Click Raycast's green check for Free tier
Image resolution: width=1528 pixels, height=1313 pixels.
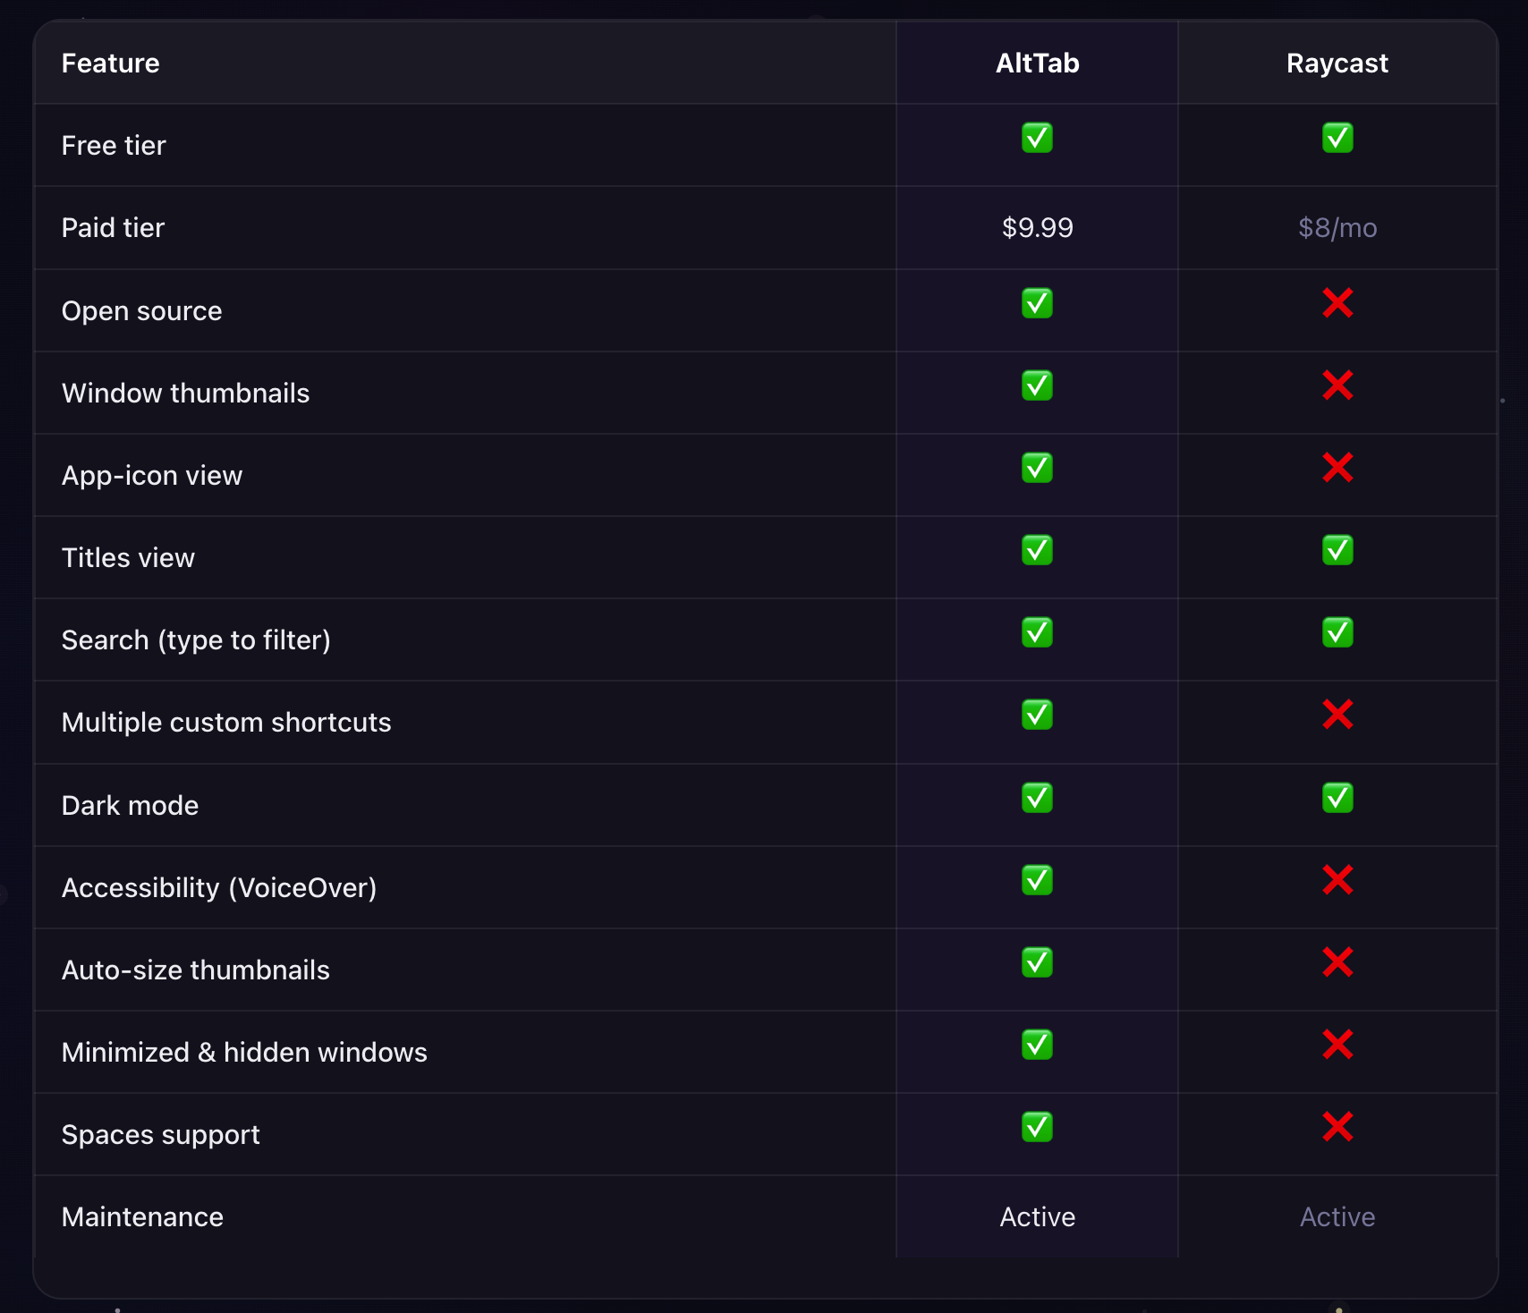[x=1337, y=138]
